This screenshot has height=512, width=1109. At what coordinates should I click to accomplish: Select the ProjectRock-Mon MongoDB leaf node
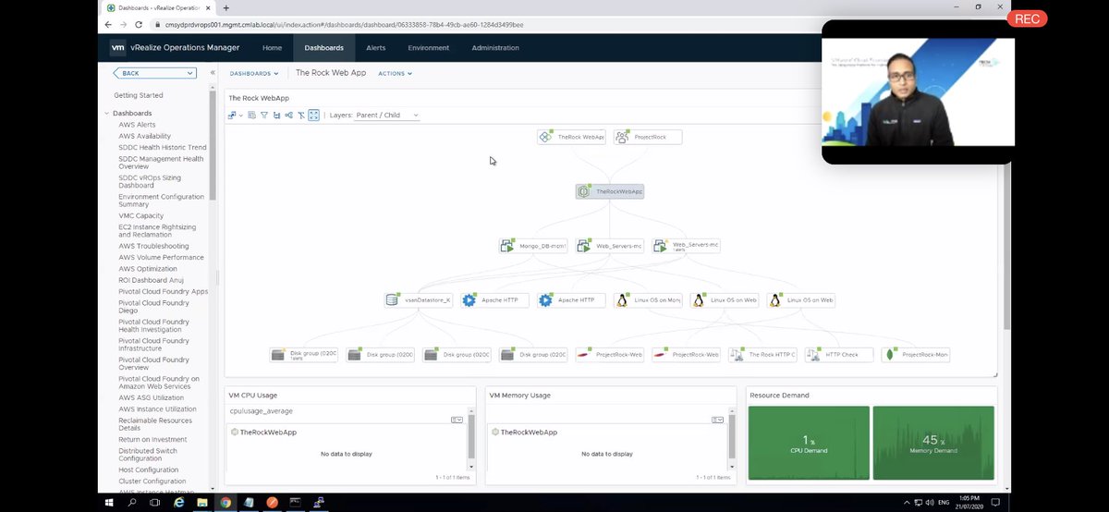[x=915, y=355]
